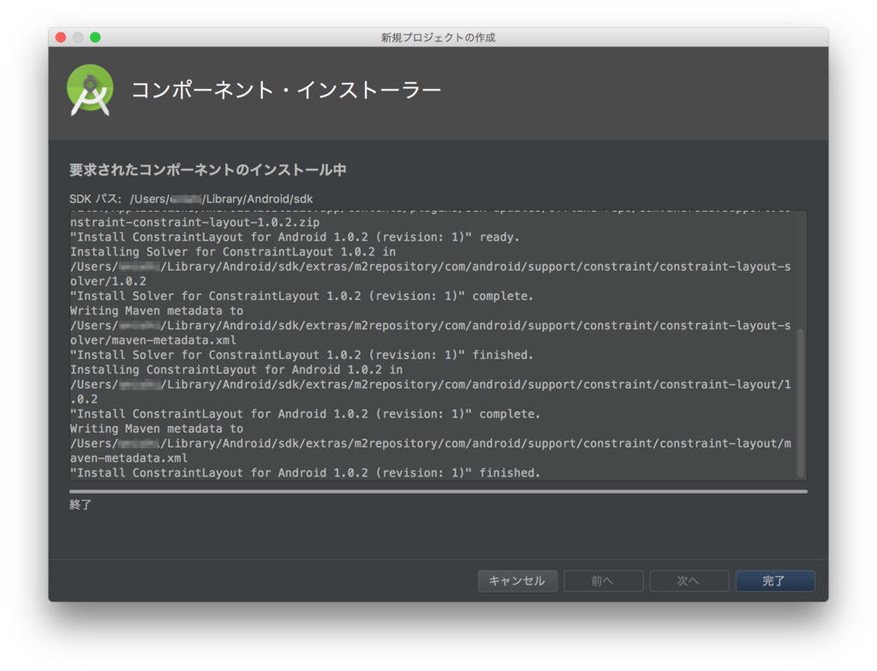Image resolution: width=877 pixels, height=671 pixels.
Task: Click log line ending with "ready."
Action: (x=295, y=237)
